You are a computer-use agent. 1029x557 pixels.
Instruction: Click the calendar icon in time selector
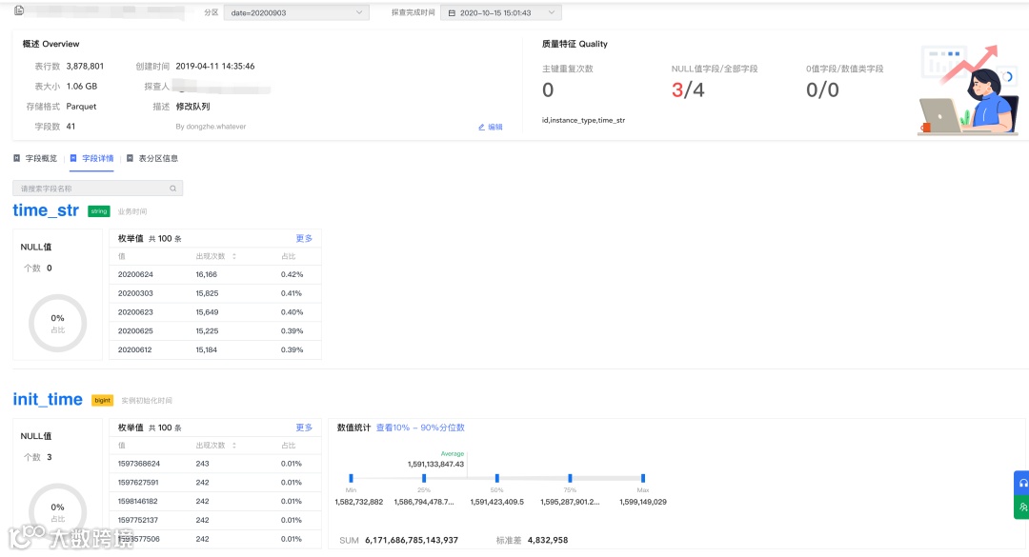point(452,13)
